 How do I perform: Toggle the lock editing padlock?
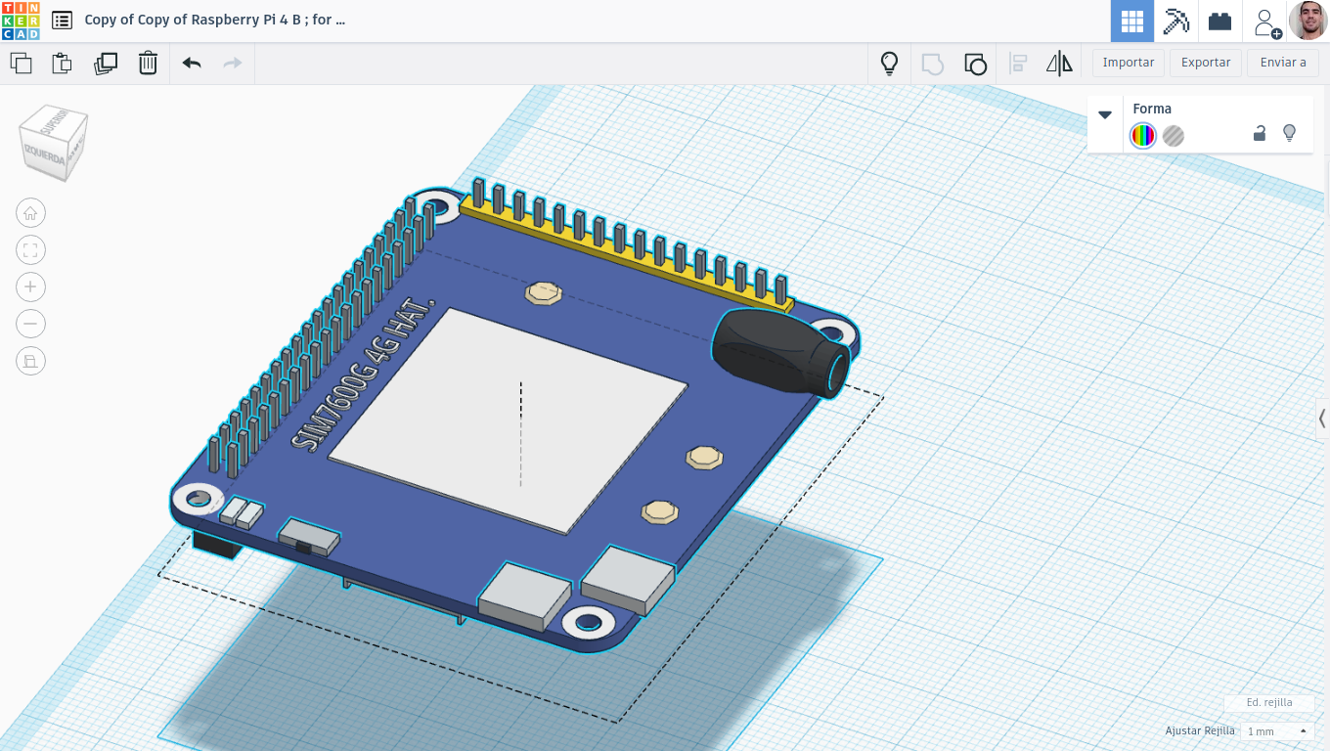1260,133
